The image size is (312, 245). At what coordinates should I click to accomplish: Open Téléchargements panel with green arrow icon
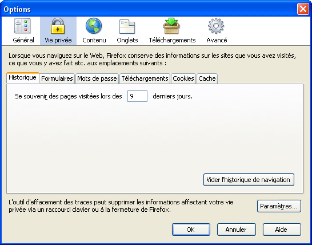(171, 26)
